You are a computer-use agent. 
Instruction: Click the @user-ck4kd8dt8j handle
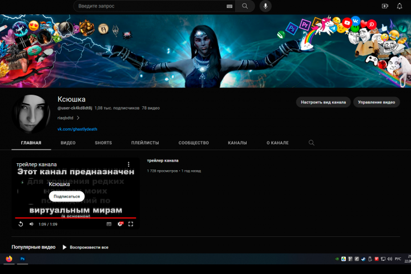point(75,108)
